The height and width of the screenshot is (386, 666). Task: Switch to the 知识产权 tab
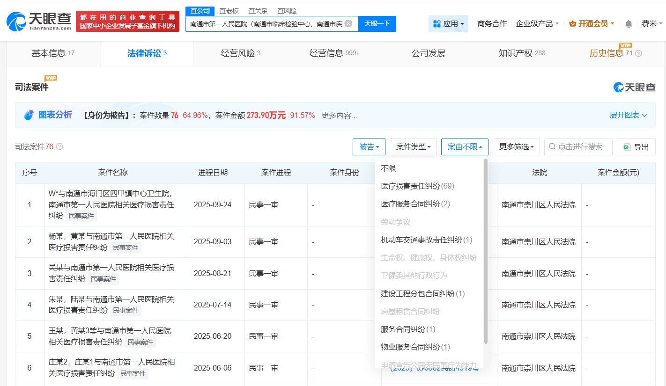[522, 53]
